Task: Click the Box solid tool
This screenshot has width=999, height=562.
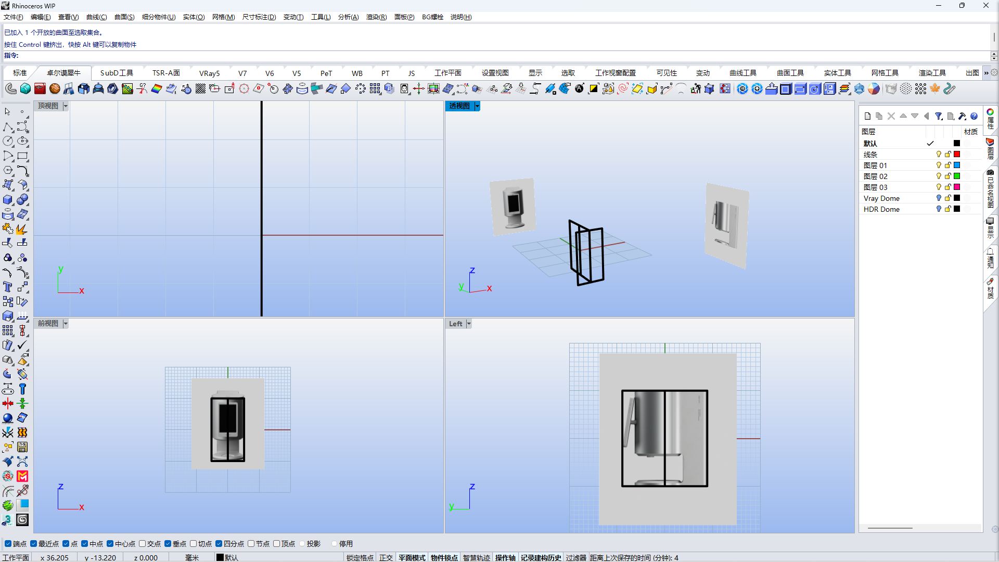Action: [8, 200]
